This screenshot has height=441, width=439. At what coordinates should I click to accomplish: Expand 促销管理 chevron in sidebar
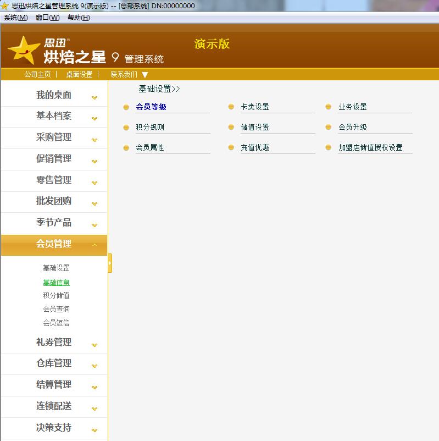(95, 161)
